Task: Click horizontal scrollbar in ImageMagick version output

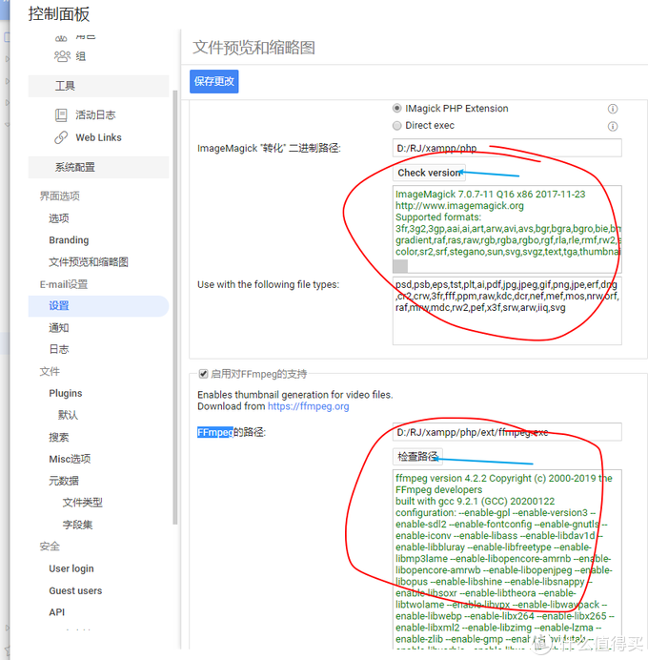Action: tap(400, 266)
